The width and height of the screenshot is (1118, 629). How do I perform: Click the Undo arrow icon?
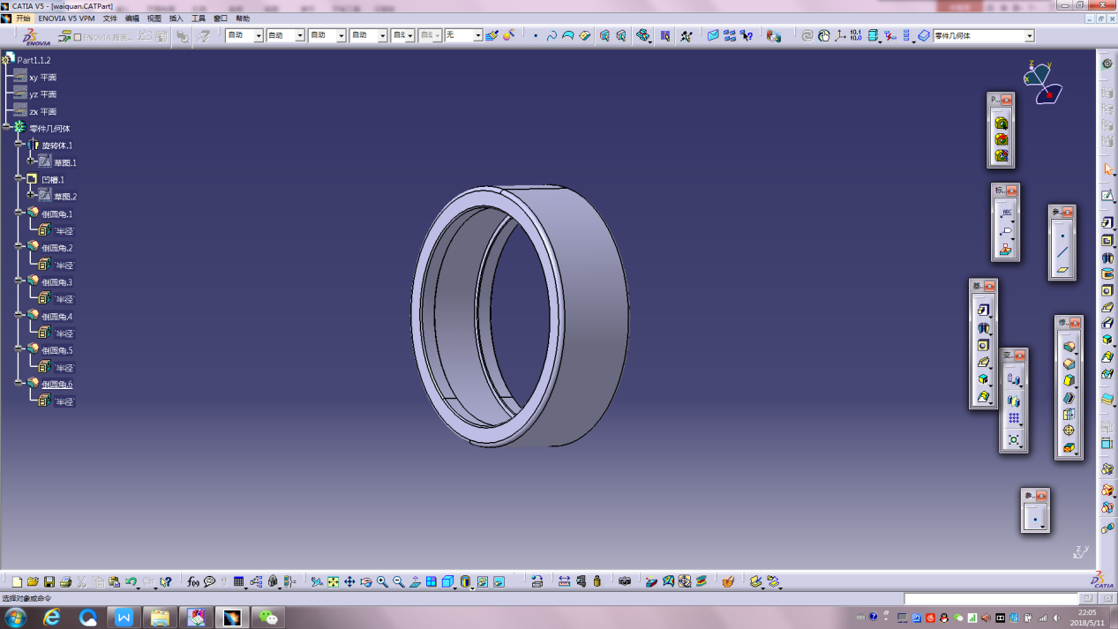[131, 582]
